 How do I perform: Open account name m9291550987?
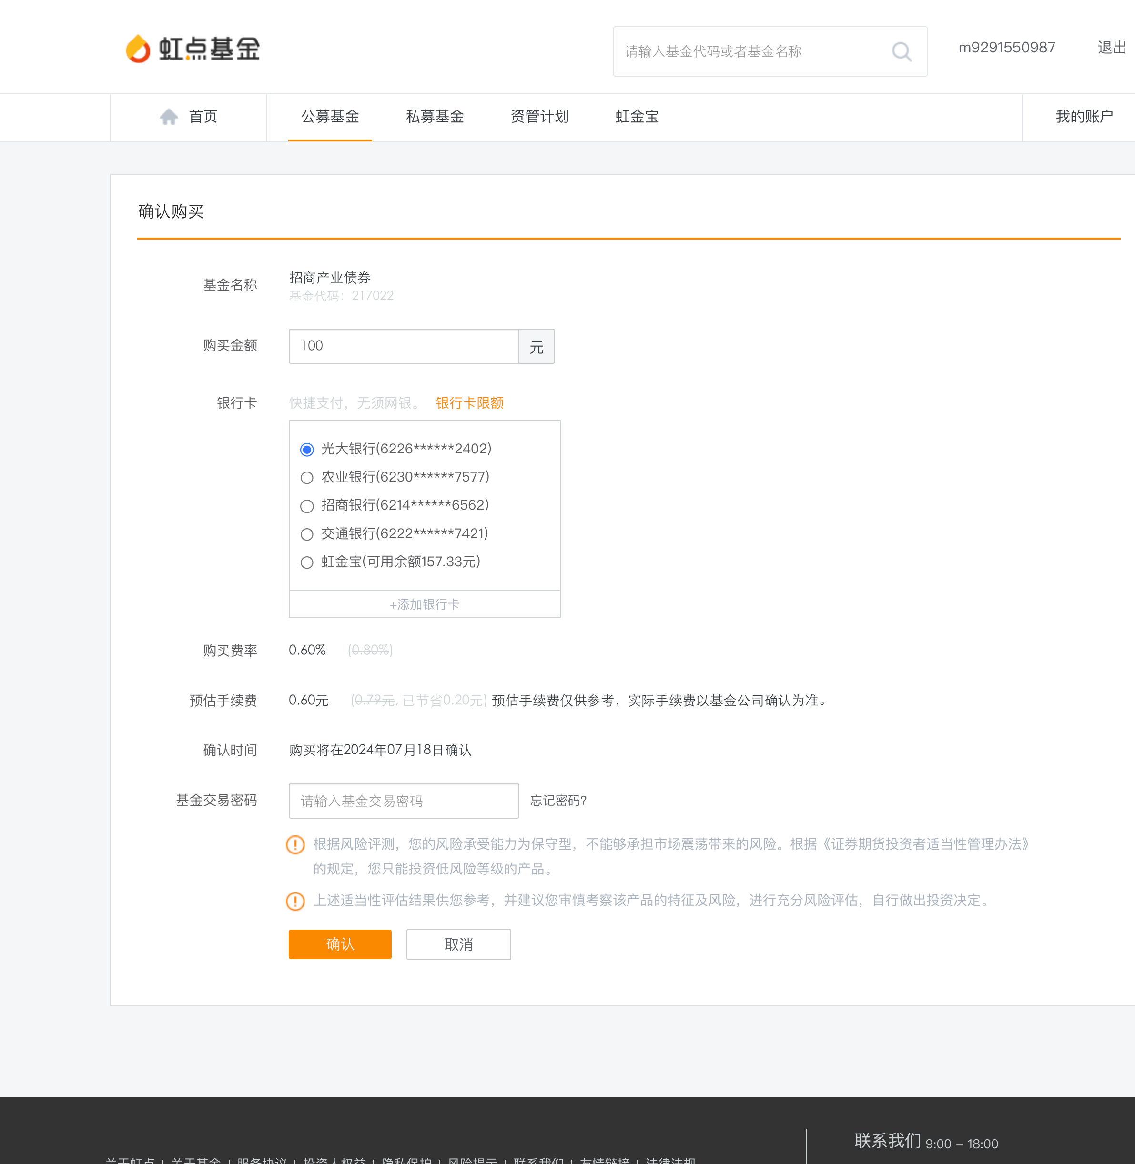[1006, 48]
